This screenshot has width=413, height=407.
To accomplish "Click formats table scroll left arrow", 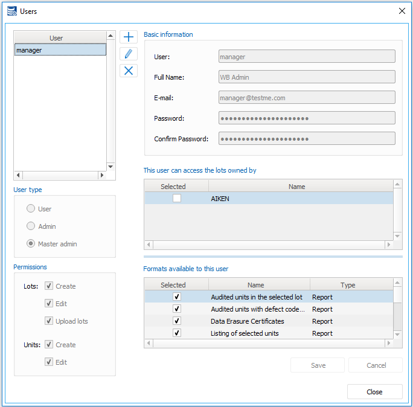I will click(149, 343).
